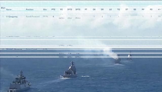This screenshot has width=162, height=92.
Task: Sort by DR defensive rebounds header
Action: pos(102,10)
